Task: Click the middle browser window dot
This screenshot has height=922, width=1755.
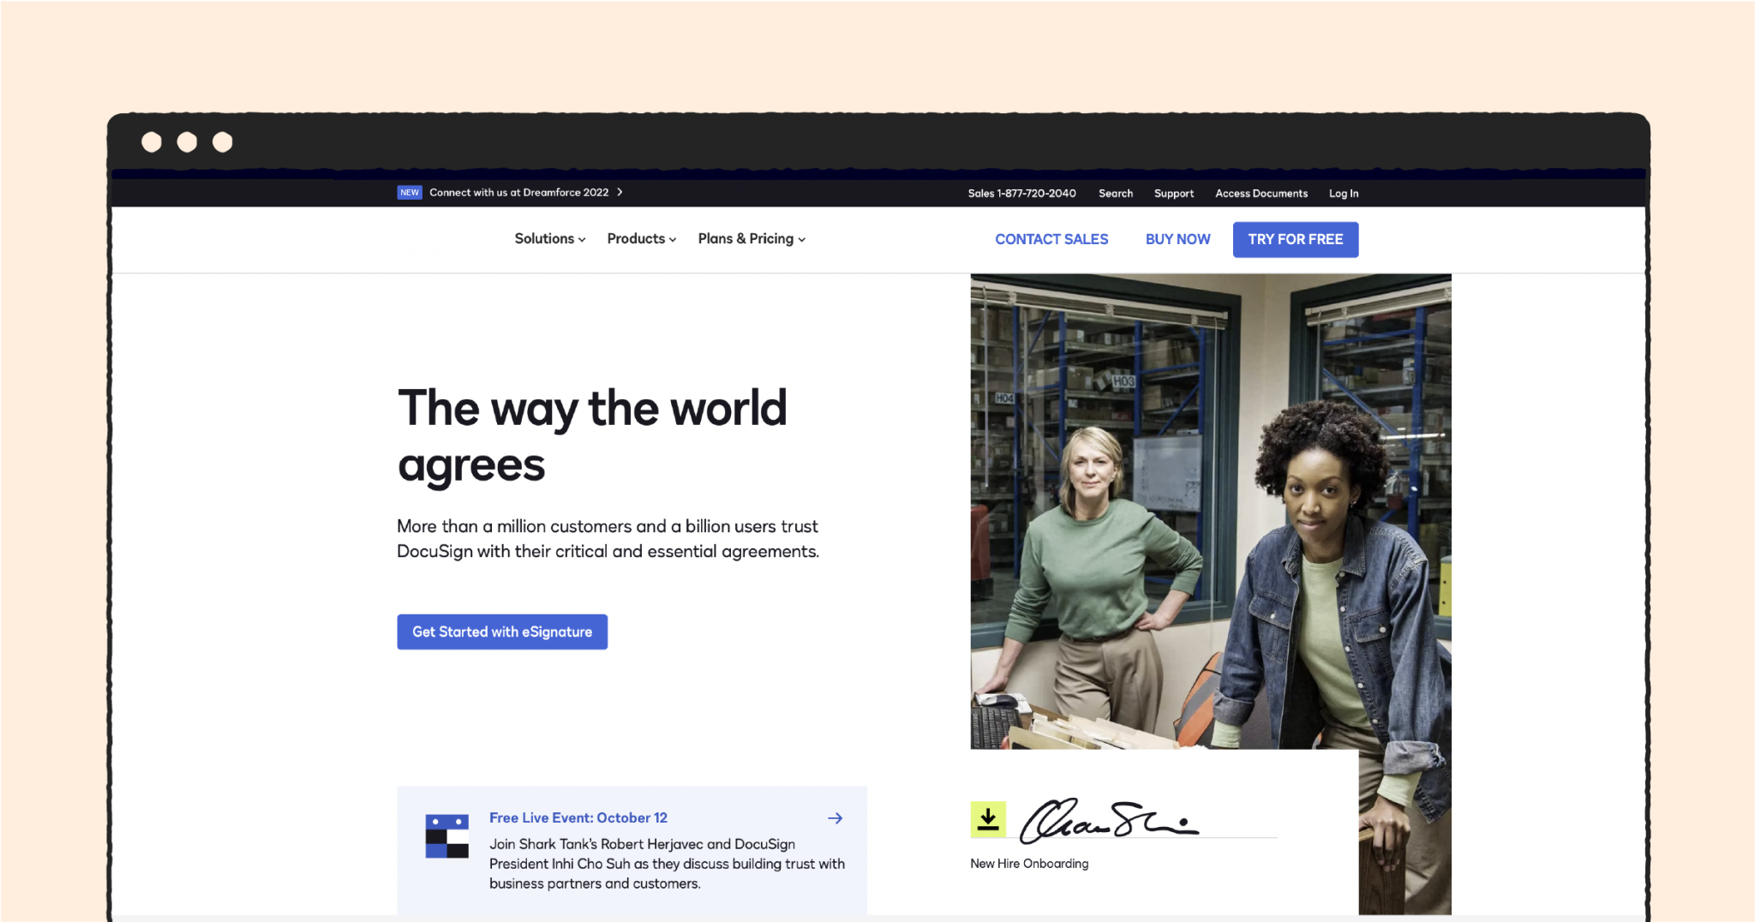Action: pyautogui.click(x=188, y=141)
